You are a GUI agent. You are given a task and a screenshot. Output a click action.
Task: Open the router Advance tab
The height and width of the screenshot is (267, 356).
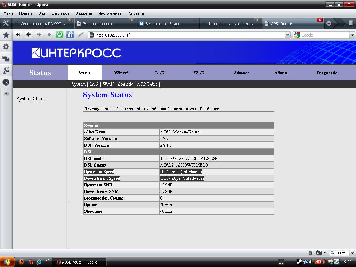click(x=242, y=73)
